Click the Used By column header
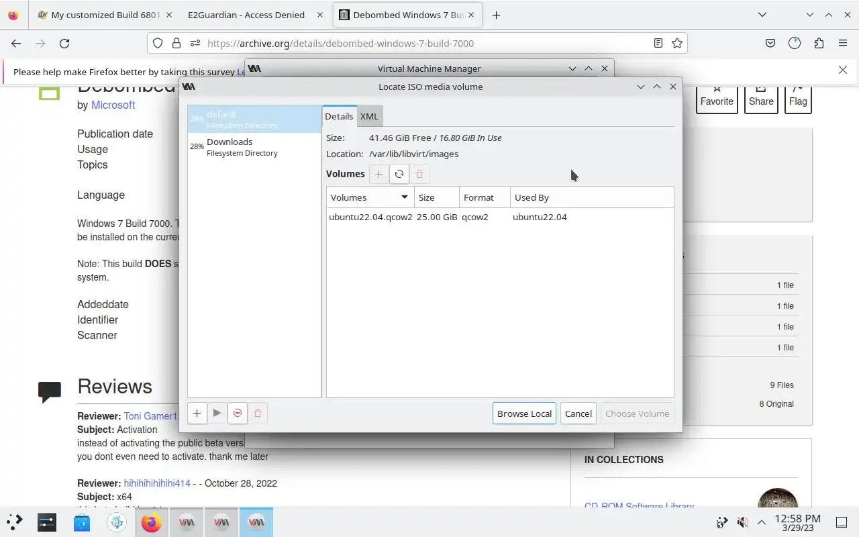 point(592,197)
